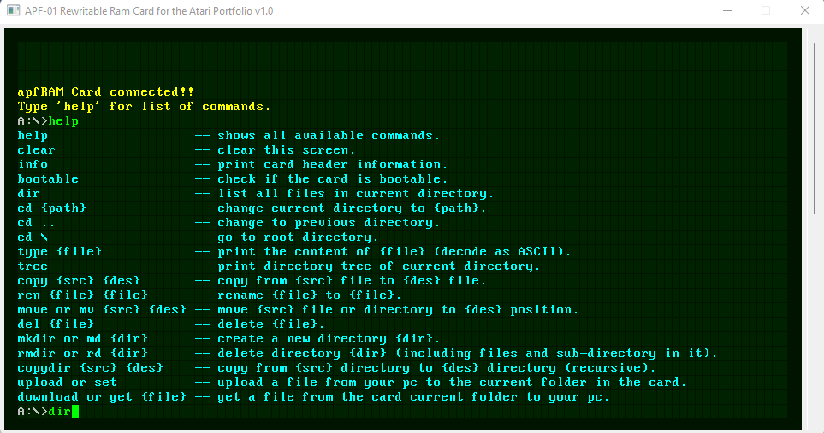Close the APF-01 Ram Card window
824x433 pixels.
click(x=803, y=11)
